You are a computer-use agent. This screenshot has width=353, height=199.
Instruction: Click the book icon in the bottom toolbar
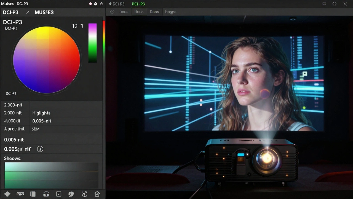point(33,194)
